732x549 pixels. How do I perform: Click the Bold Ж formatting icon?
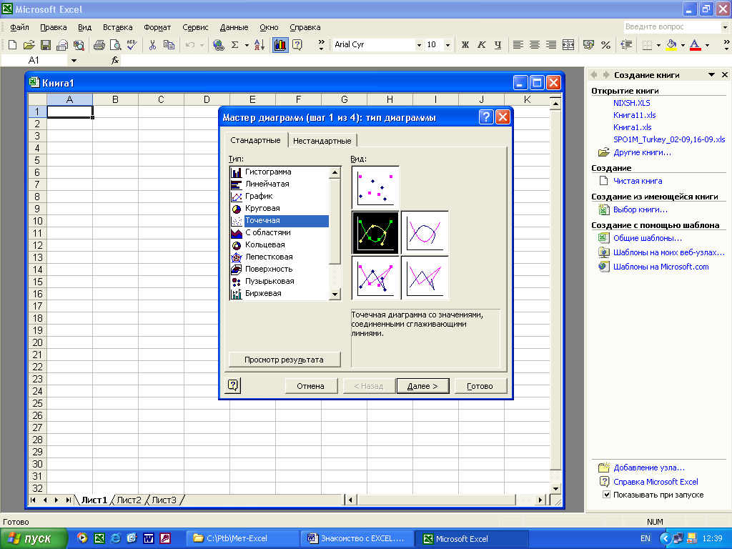tap(465, 45)
